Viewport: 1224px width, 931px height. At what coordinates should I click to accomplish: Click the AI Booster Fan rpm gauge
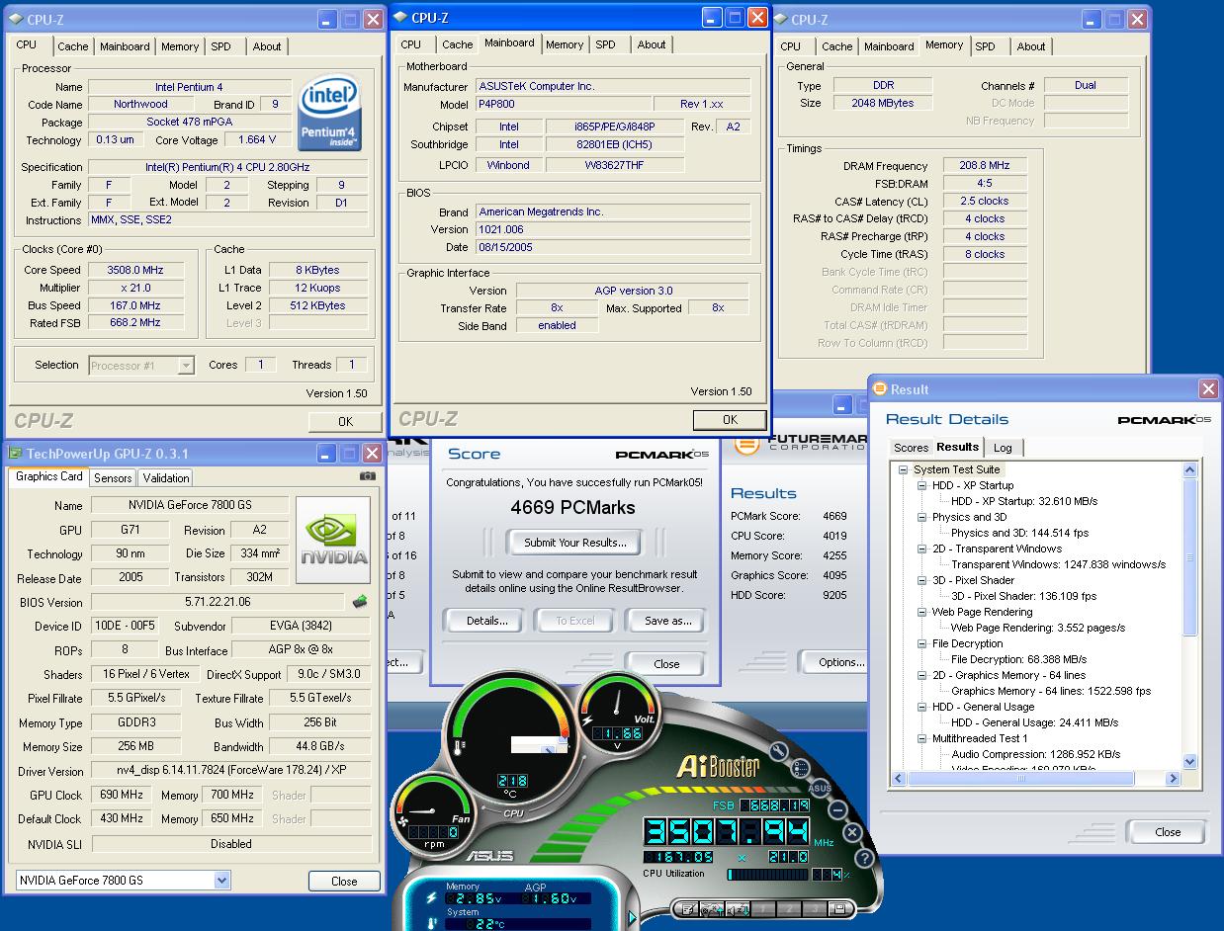click(x=433, y=816)
